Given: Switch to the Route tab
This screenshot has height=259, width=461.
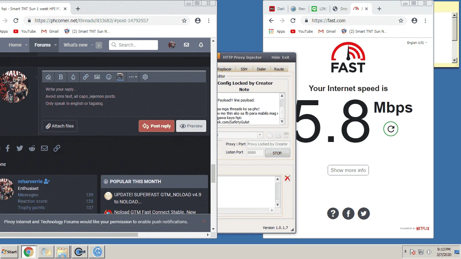Looking at the screenshot, I should pos(279,69).
